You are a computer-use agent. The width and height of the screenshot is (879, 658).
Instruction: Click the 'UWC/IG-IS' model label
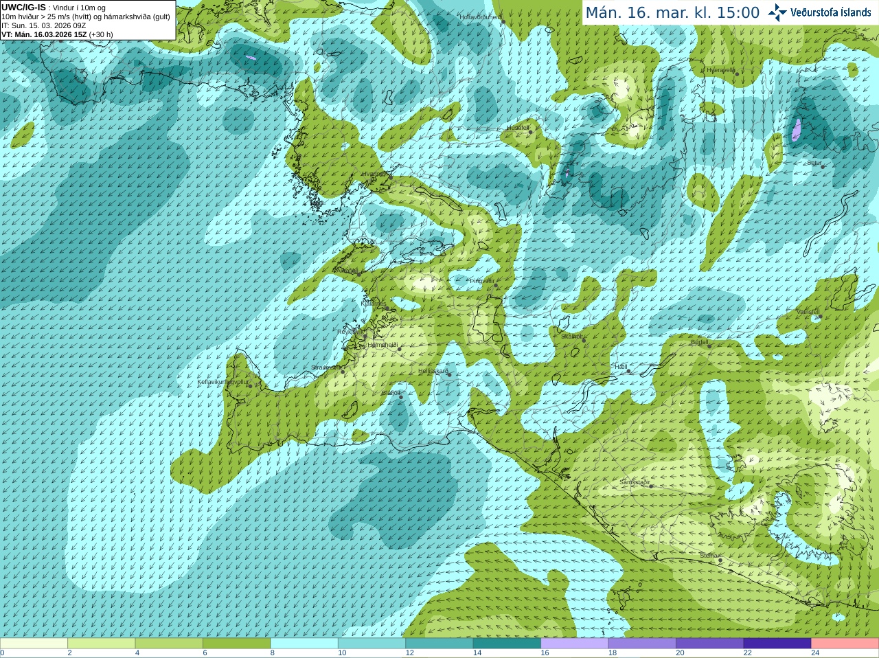click(x=24, y=7)
